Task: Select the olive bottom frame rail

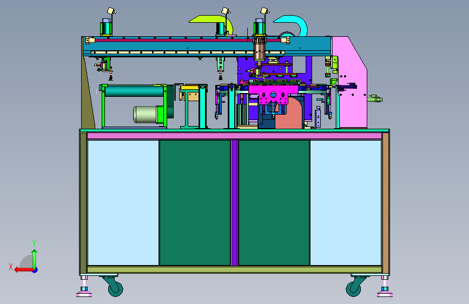Action: tap(235, 269)
